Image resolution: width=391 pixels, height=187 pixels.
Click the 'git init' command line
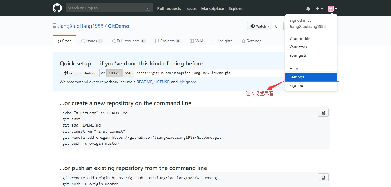(71, 119)
